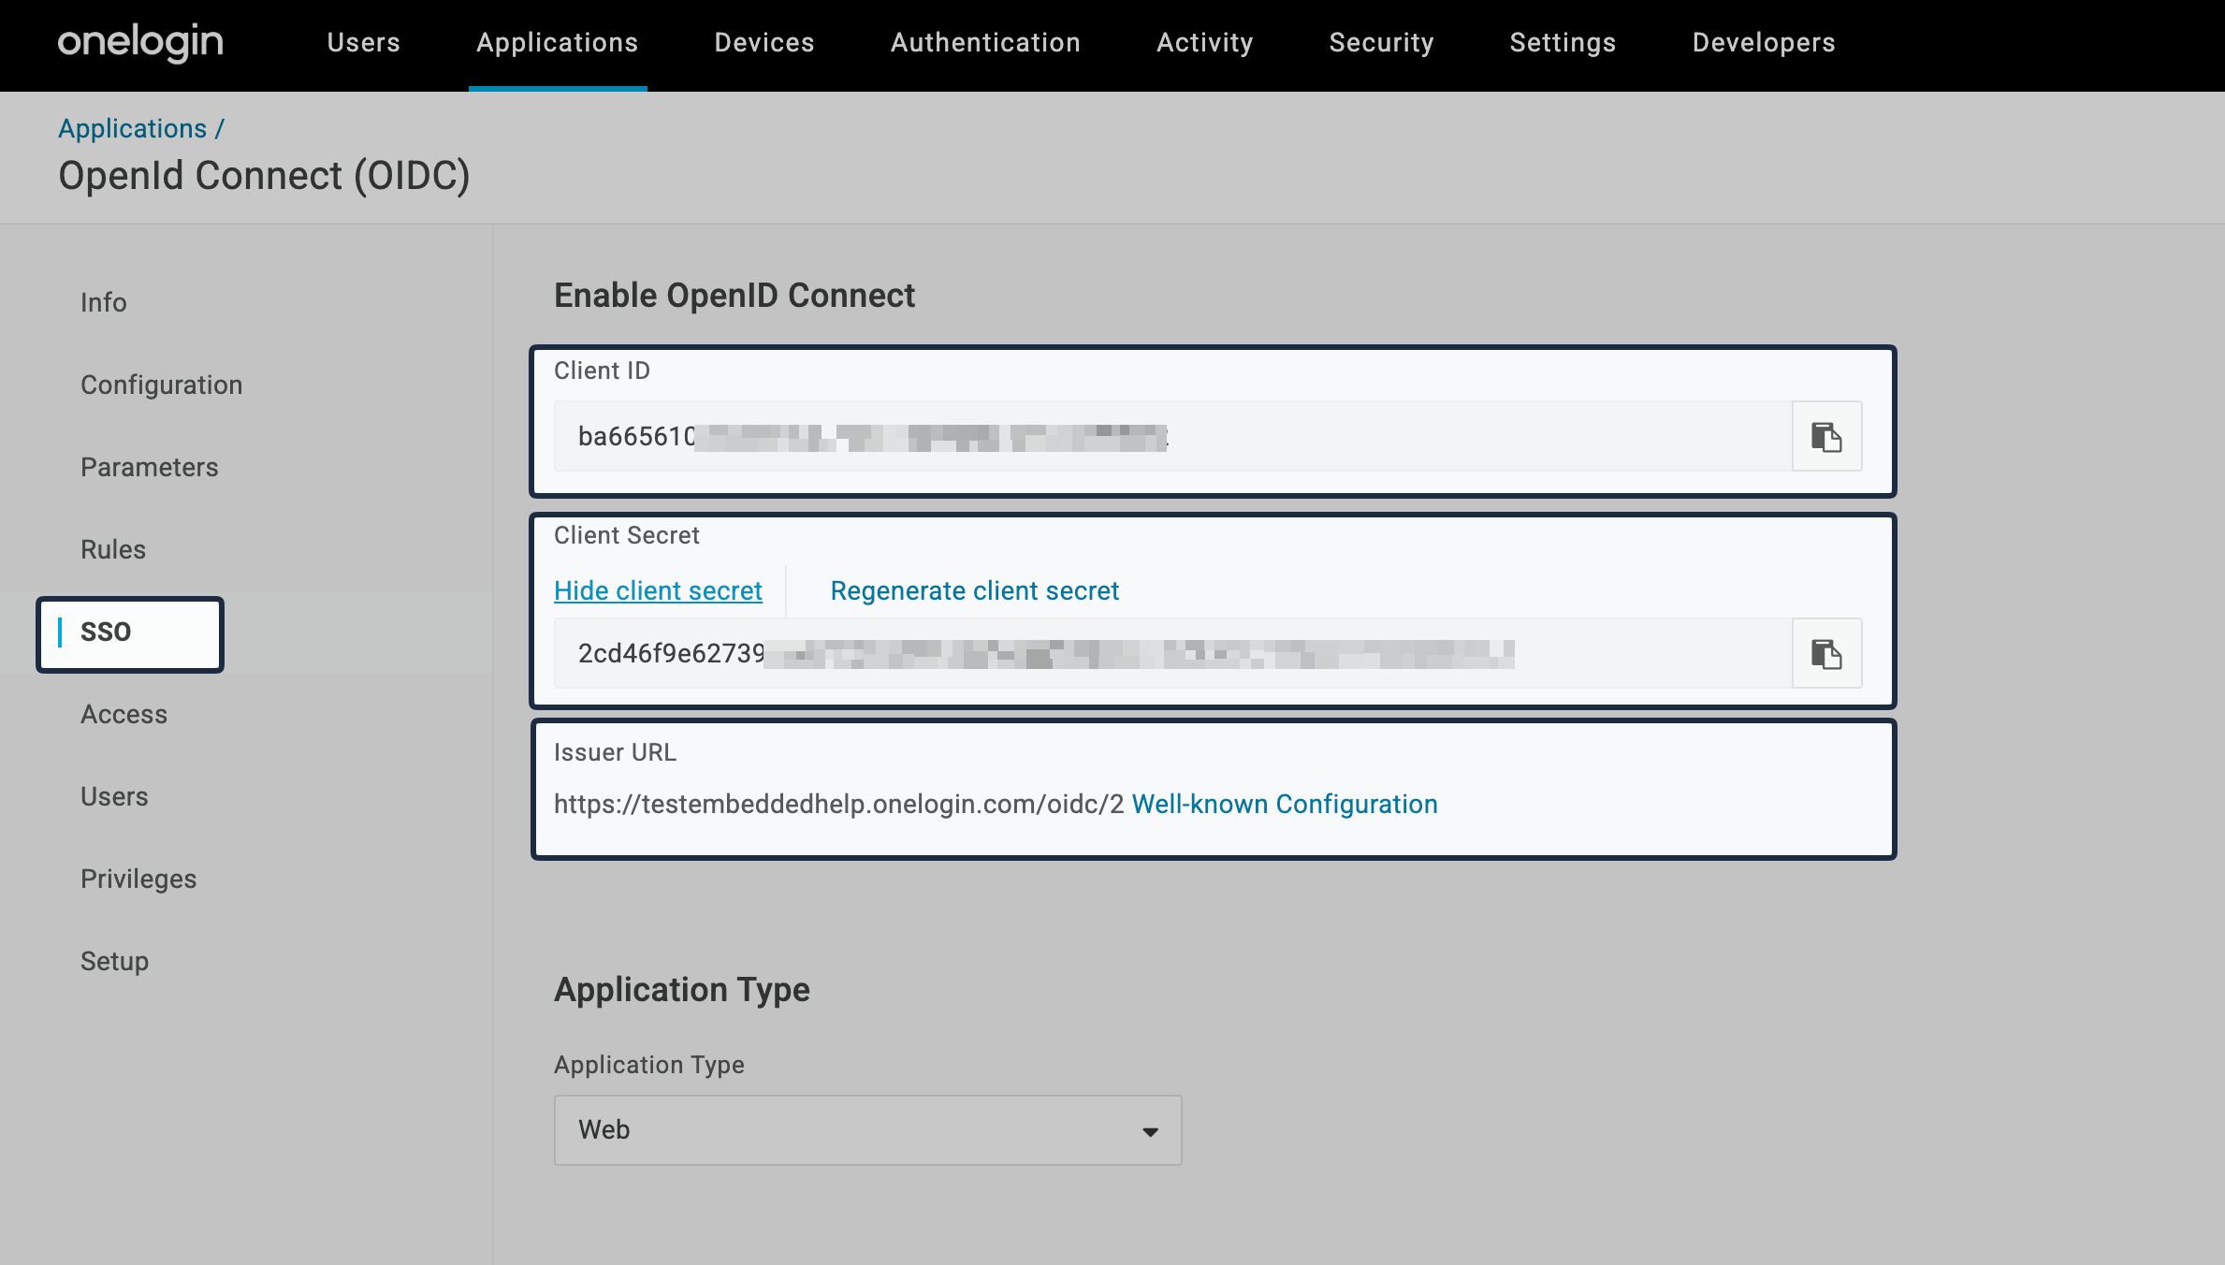This screenshot has height=1265, width=2225.
Task: Open the Authentication menu
Action: pyautogui.click(x=985, y=42)
